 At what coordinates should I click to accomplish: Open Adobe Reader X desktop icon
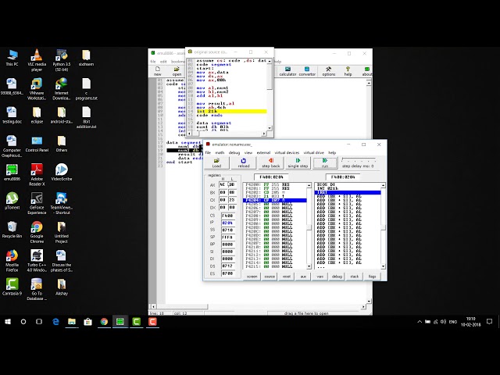click(x=37, y=174)
